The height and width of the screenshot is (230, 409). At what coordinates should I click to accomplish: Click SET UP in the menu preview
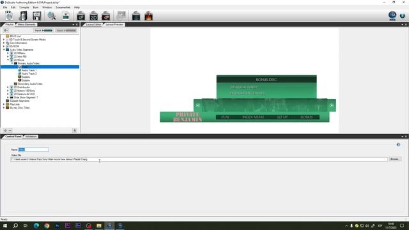click(282, 117)
